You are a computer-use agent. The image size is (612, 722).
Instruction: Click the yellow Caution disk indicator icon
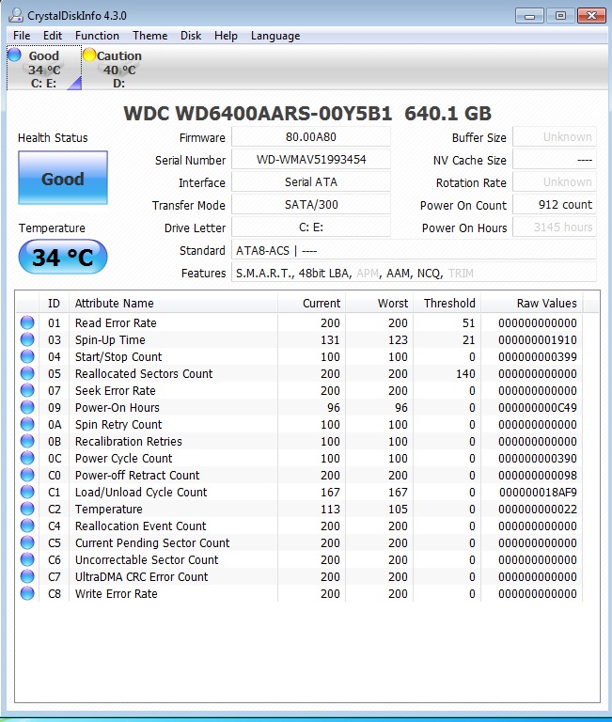89,55
